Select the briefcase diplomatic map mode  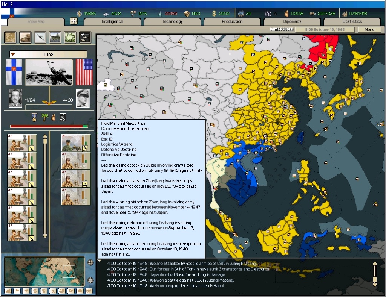tap(80, 291)
